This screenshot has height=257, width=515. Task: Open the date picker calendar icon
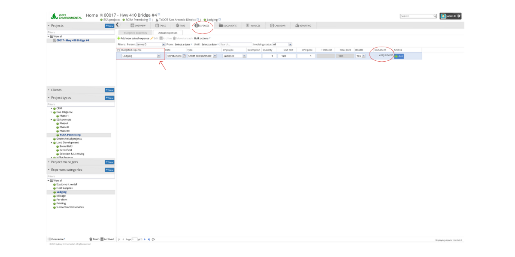(185, 56)
